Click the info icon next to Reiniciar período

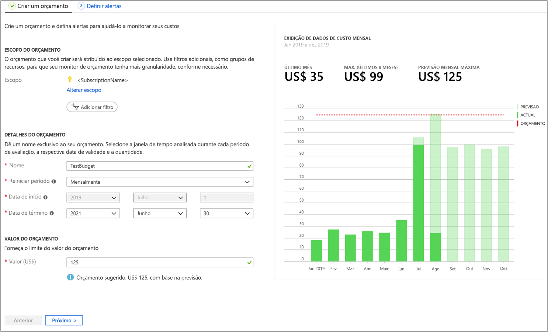pyautogui.click(x=54, y=181)
